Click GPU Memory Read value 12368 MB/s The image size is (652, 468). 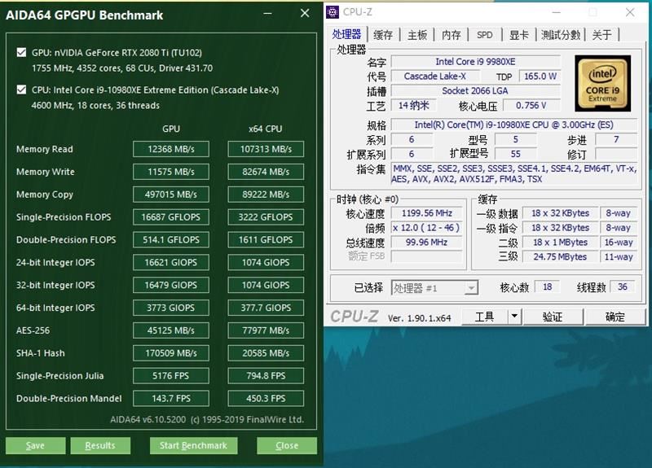[171, 149]
